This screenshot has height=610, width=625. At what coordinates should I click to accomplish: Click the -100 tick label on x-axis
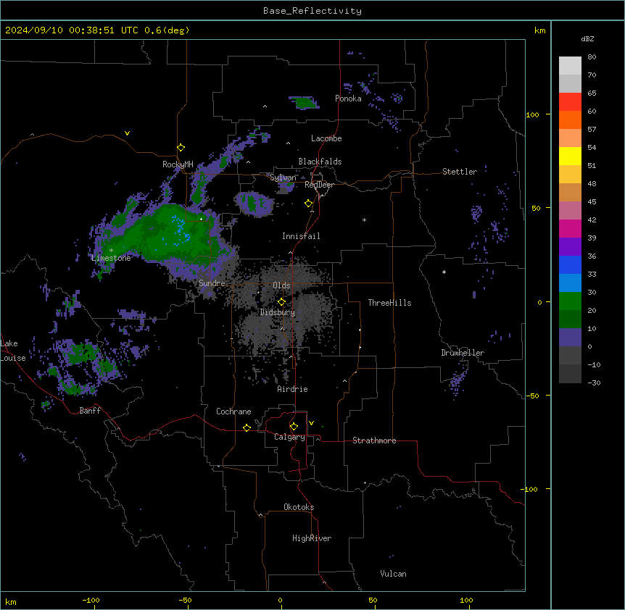click(x=91, y=600)
